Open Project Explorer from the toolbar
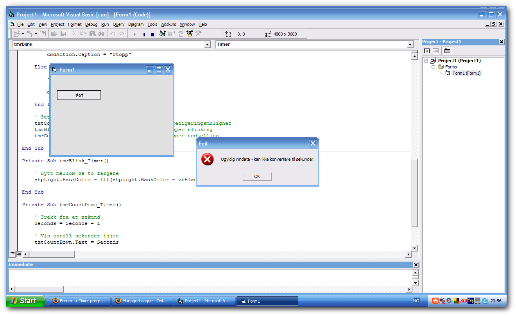This screenshot has height=316, width=516. pos(162,34)
